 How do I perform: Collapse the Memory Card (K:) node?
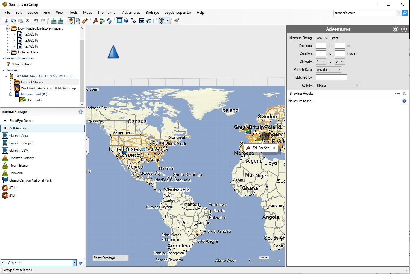pos(11,94)
